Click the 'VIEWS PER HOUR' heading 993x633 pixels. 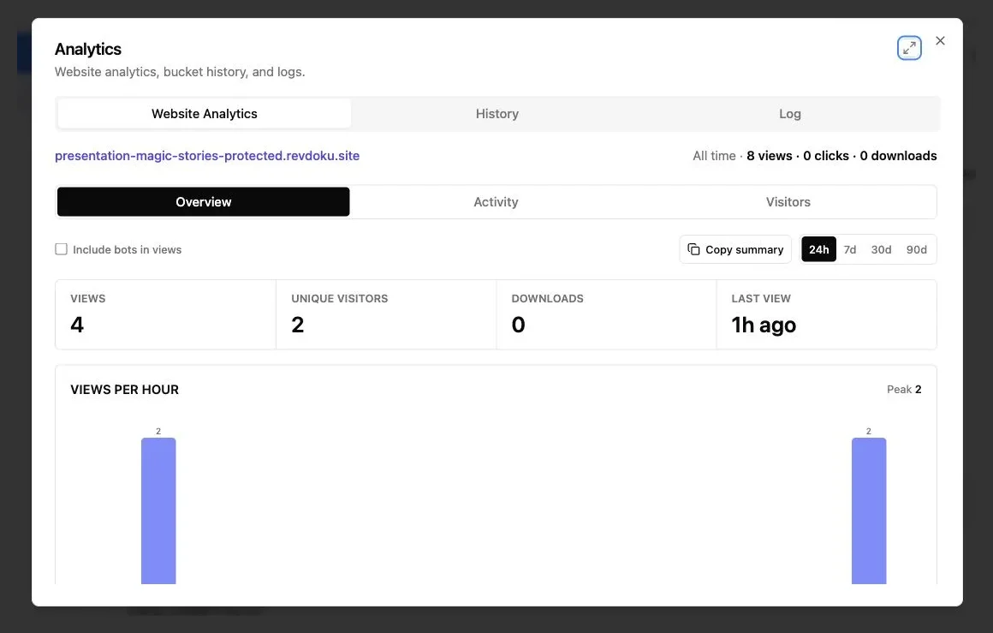(x=124, y=390)
